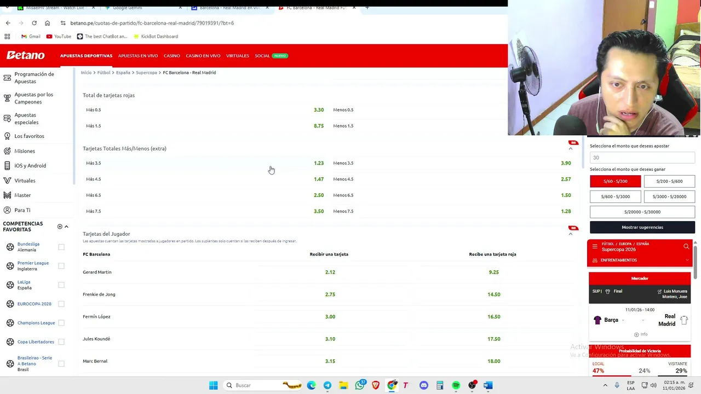This screenshot has height=394, width=701.
Task: Click the search icon in Supercopa widget
Action: pyautogui.click(x=686, y=247)
